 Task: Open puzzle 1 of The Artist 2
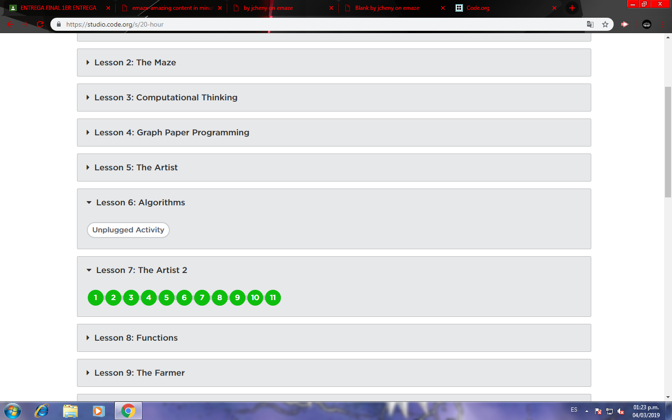pos(96,298)
